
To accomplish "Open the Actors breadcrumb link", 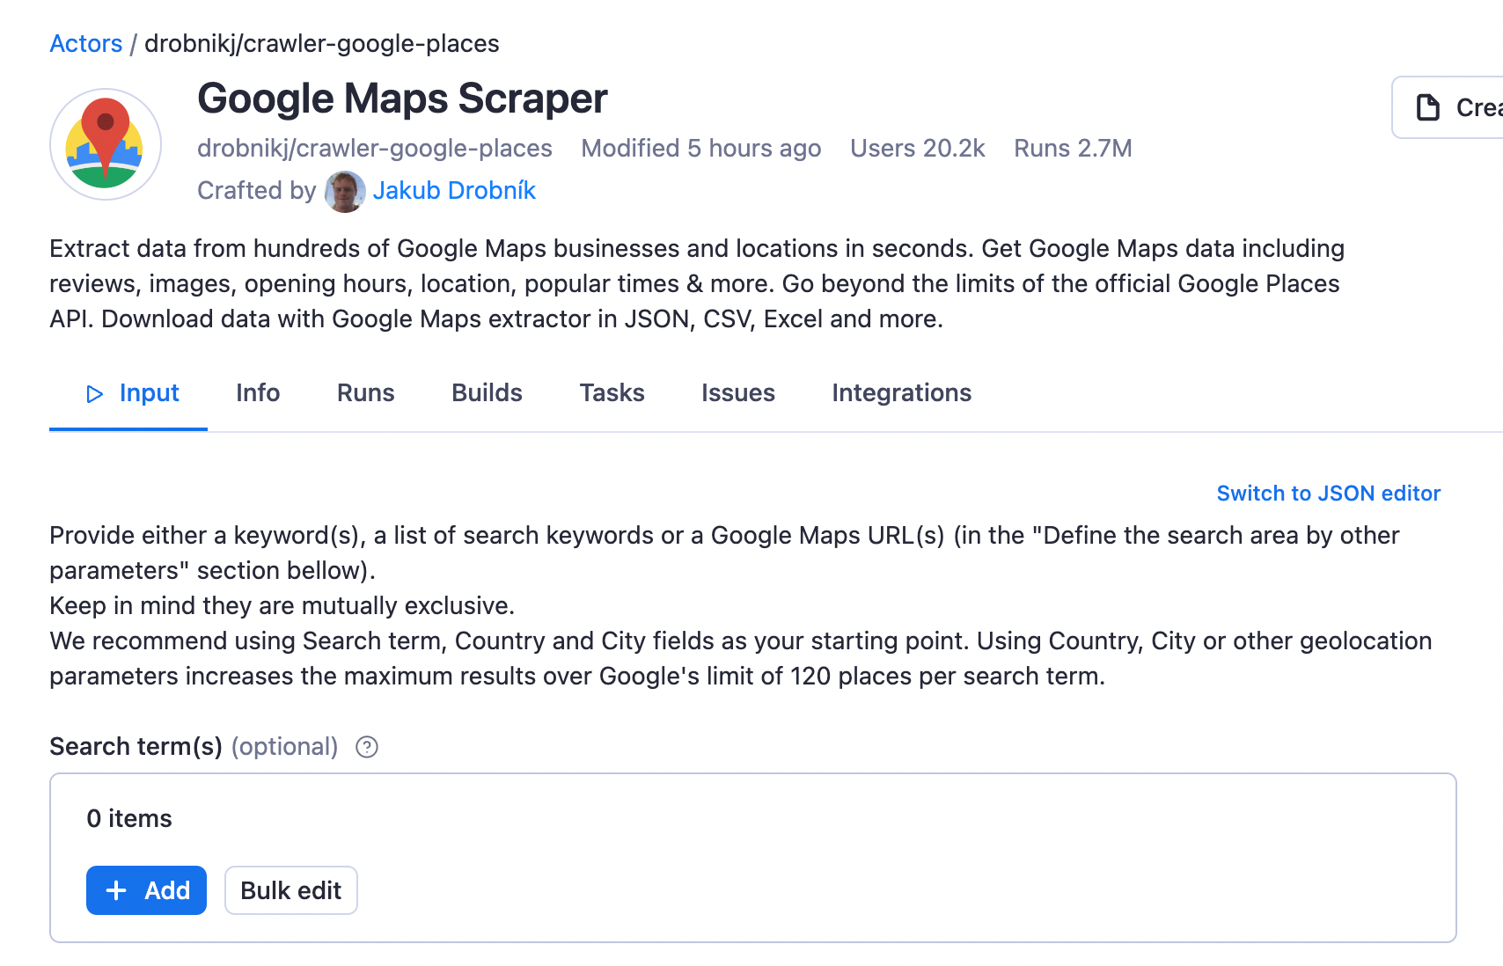I will [x=85, y=43].
